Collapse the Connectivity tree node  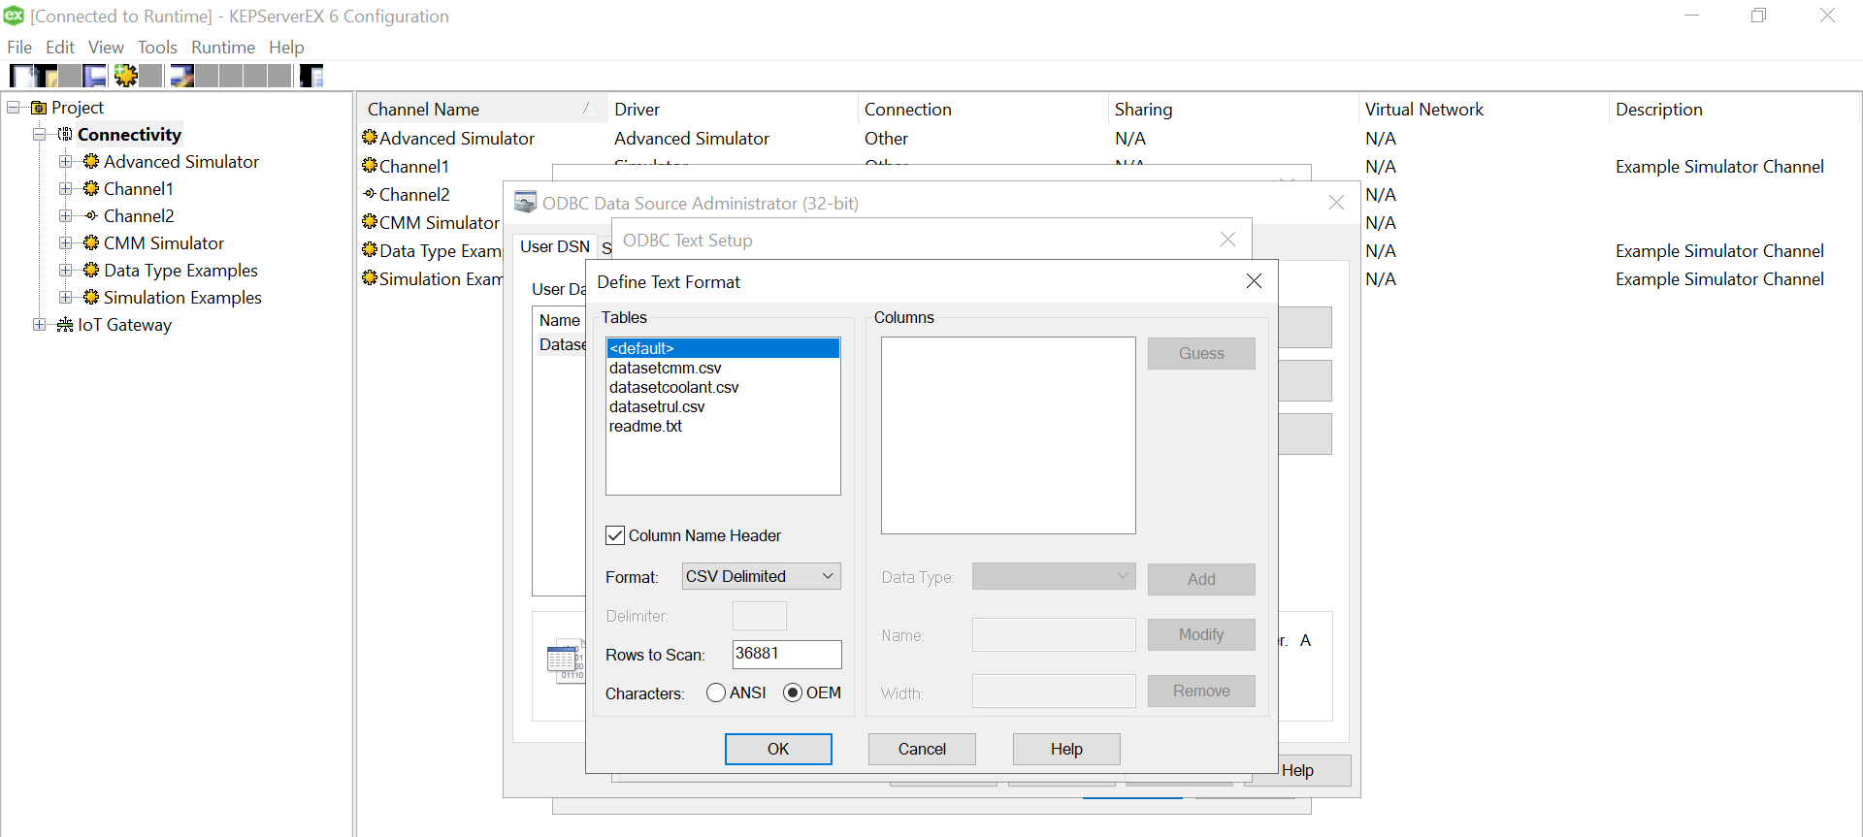pyautogui.click(x=40, y=135)
